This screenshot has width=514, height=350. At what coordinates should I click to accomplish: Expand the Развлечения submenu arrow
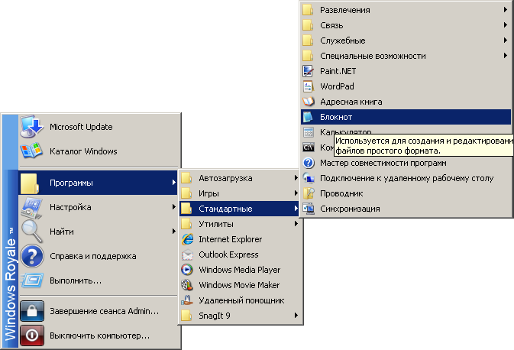505,10
